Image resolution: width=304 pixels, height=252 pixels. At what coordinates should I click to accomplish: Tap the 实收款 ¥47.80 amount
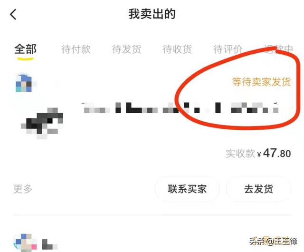pos(258,153)
